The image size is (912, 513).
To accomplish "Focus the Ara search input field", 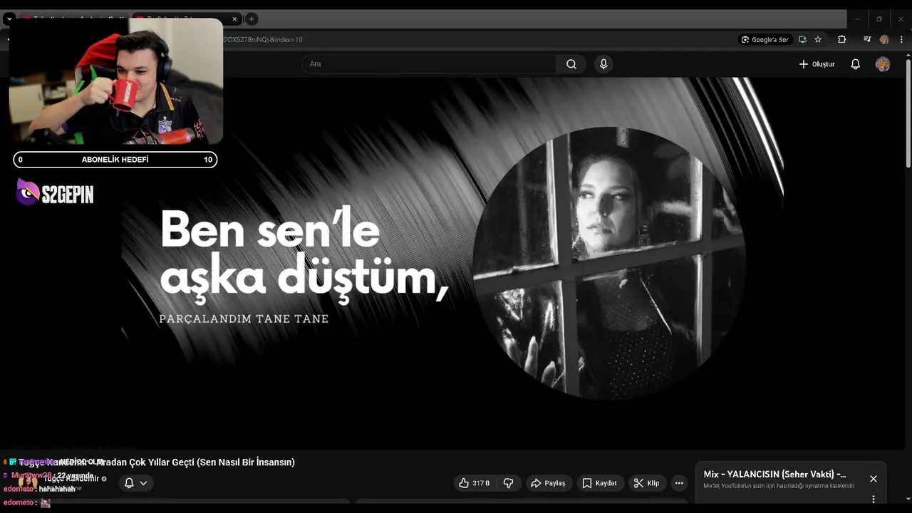I will pyautogui.click(x=429, y=64).
